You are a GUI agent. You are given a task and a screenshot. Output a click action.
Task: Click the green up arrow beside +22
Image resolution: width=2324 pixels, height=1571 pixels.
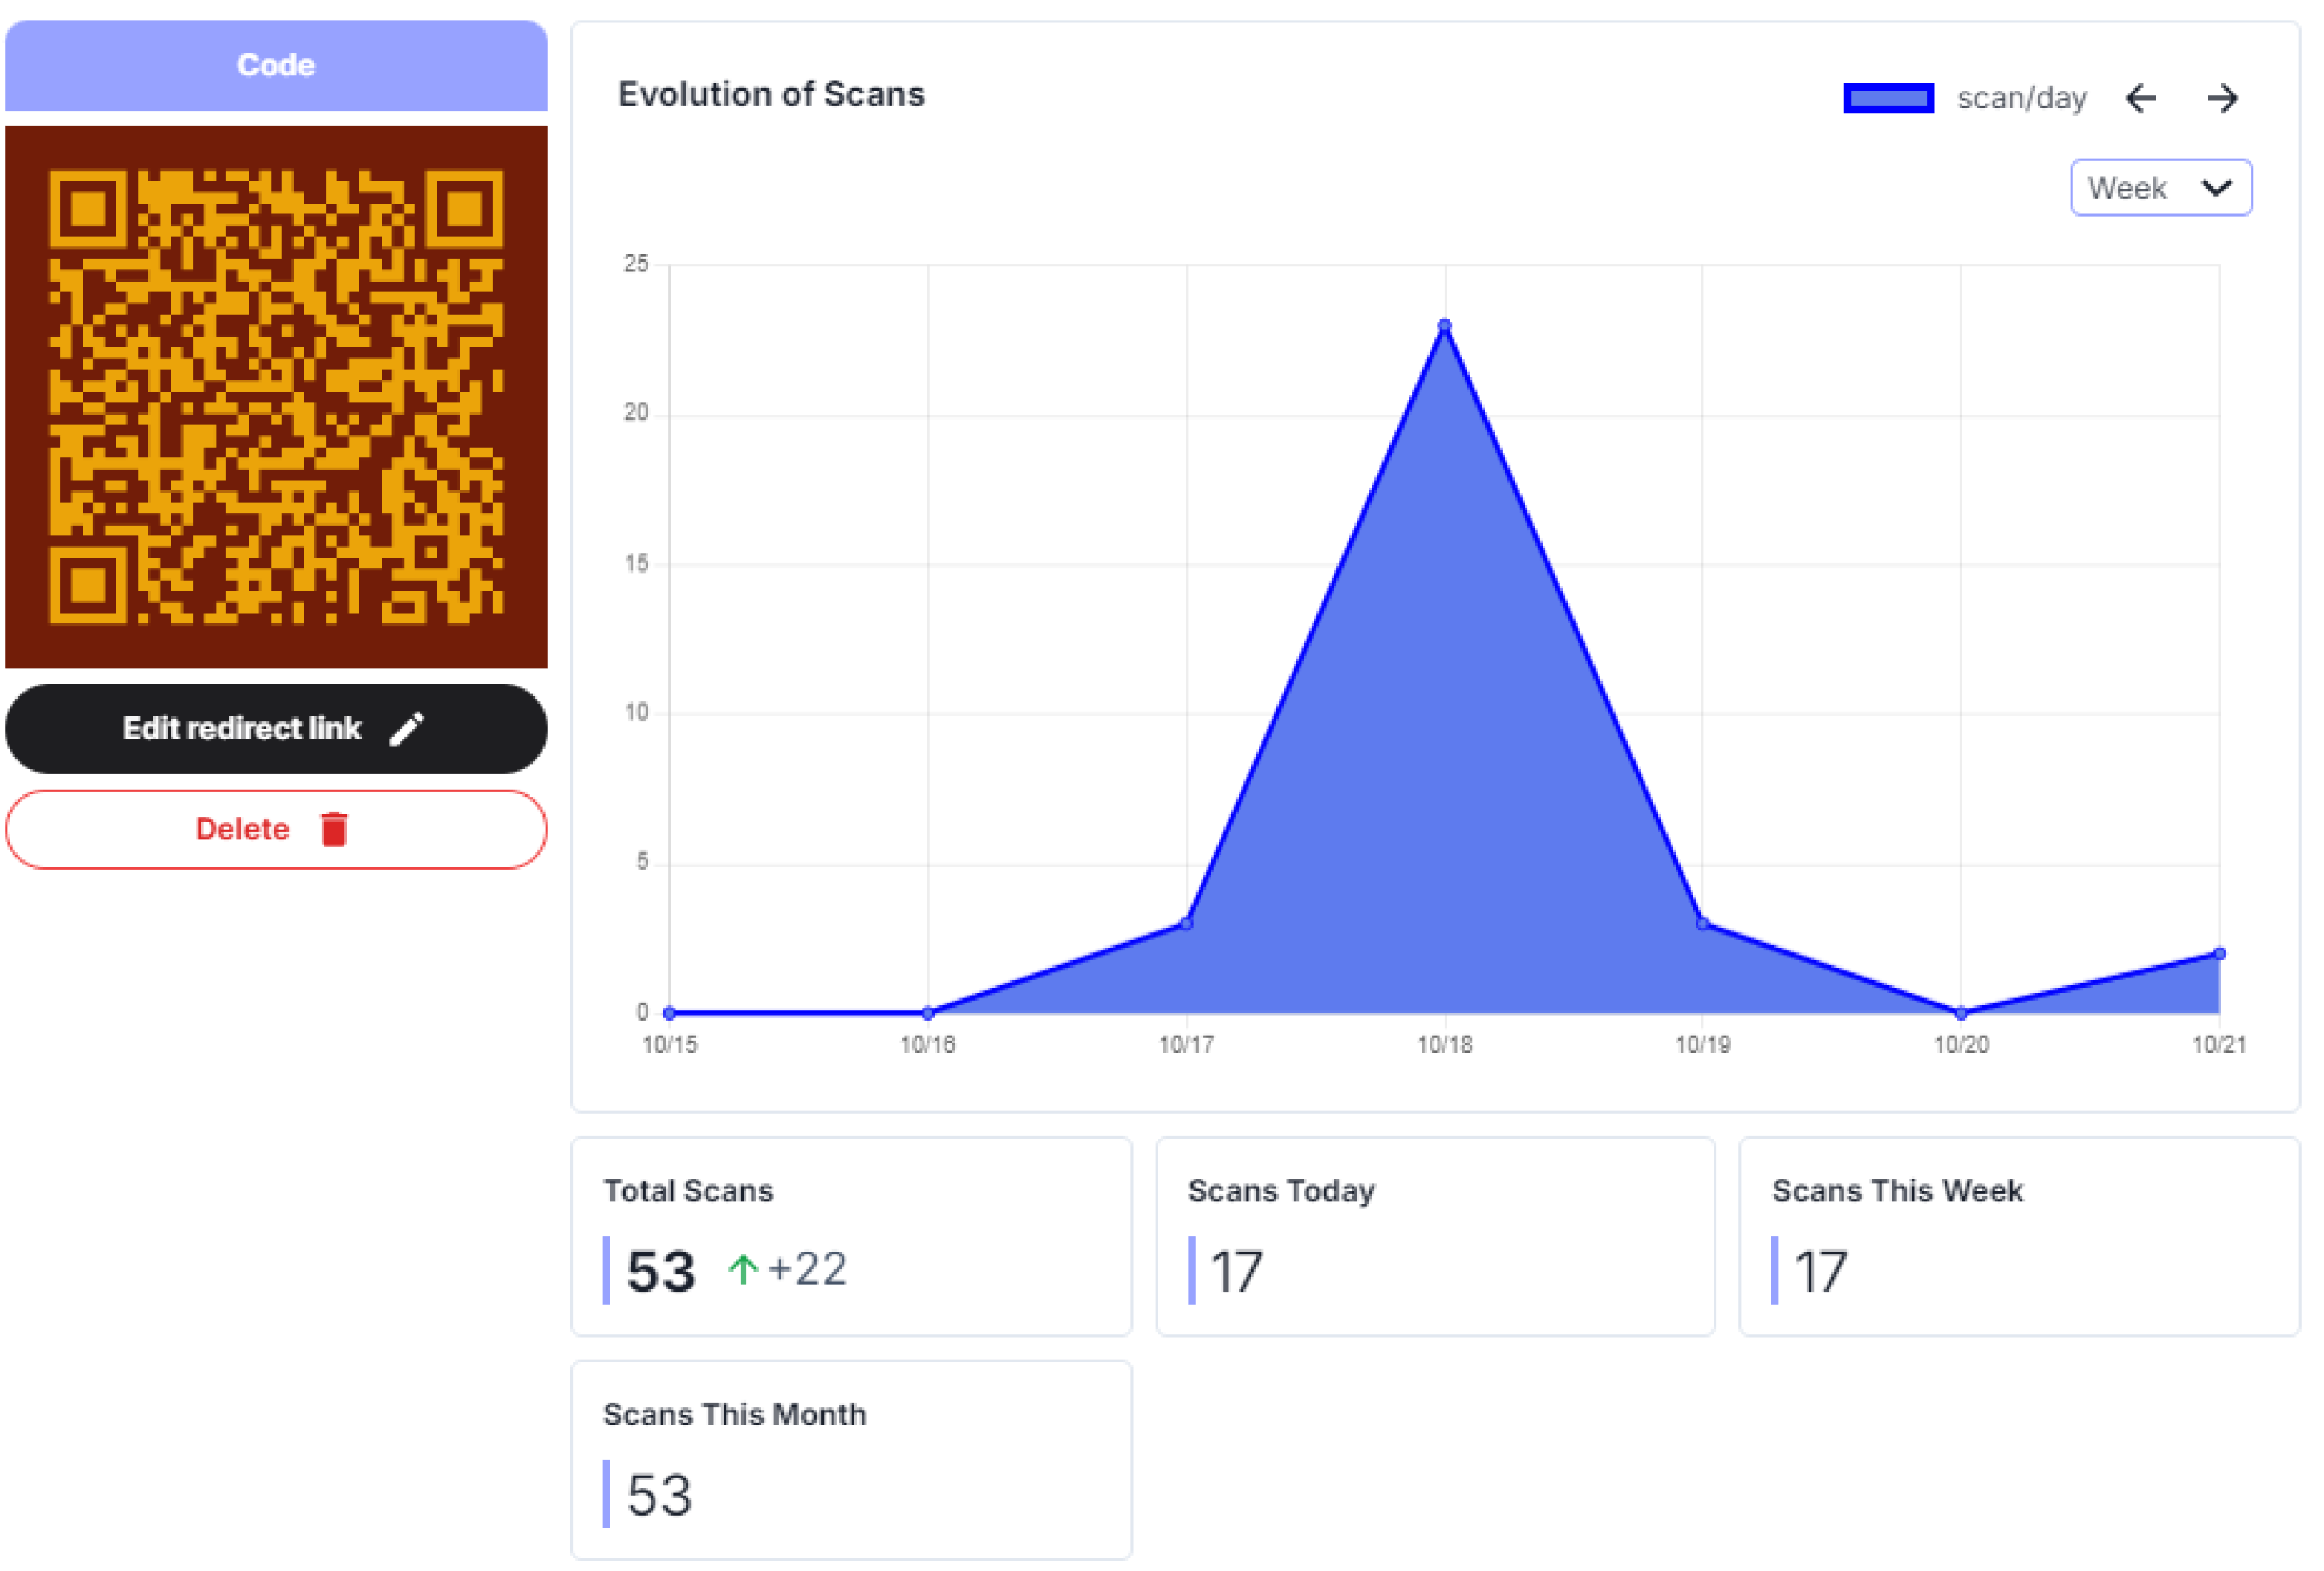coord(742,1269)
